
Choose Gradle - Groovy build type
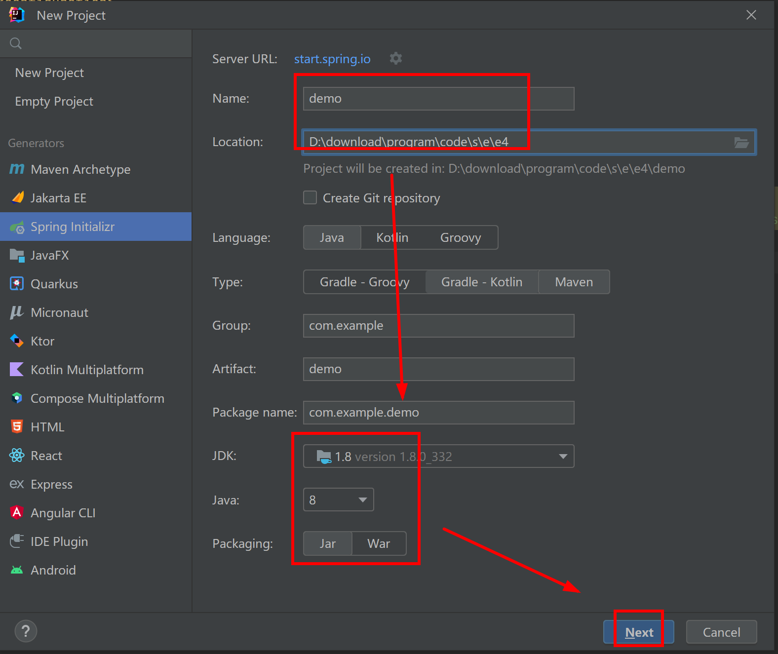tap(364, 282)
